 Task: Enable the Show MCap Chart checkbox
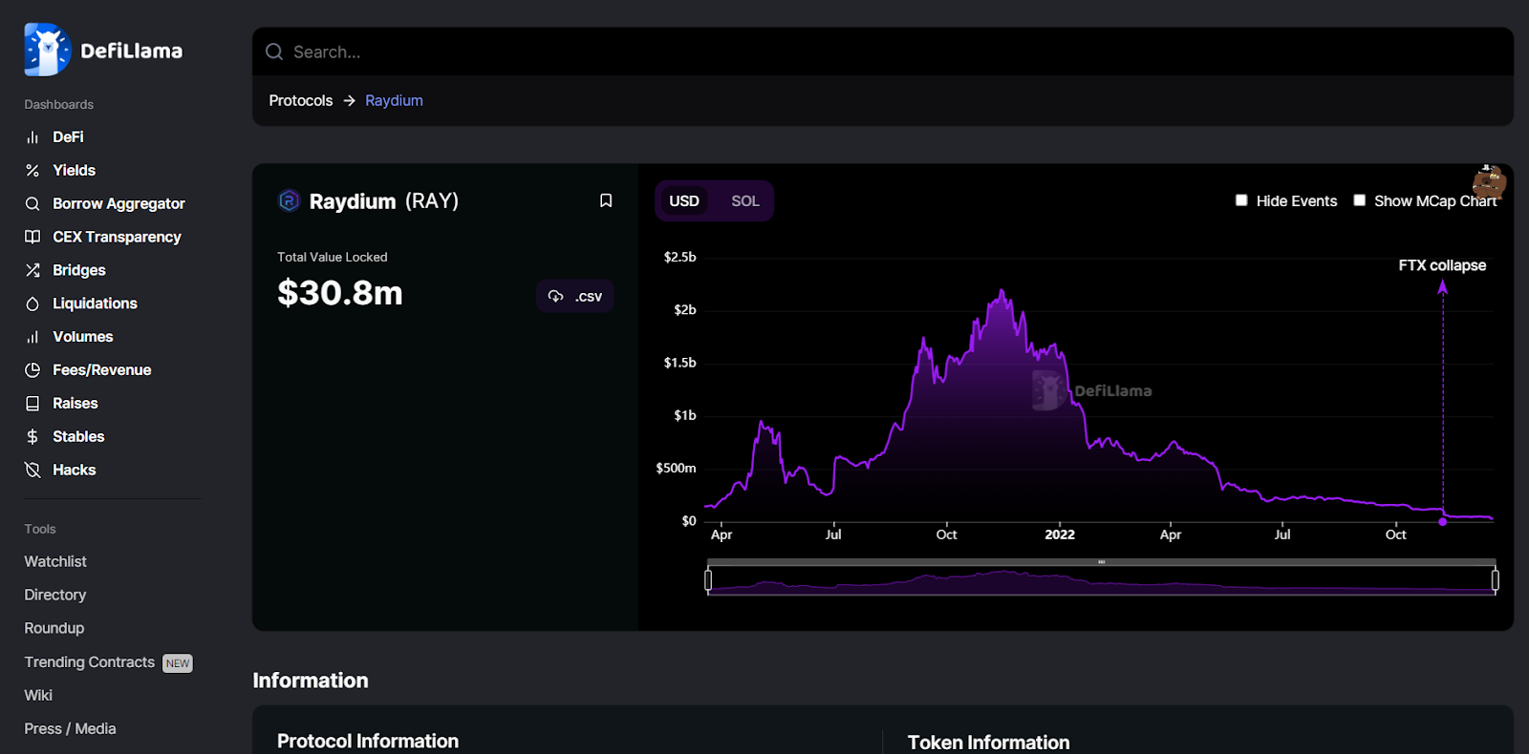click(x=1359, y=200)
